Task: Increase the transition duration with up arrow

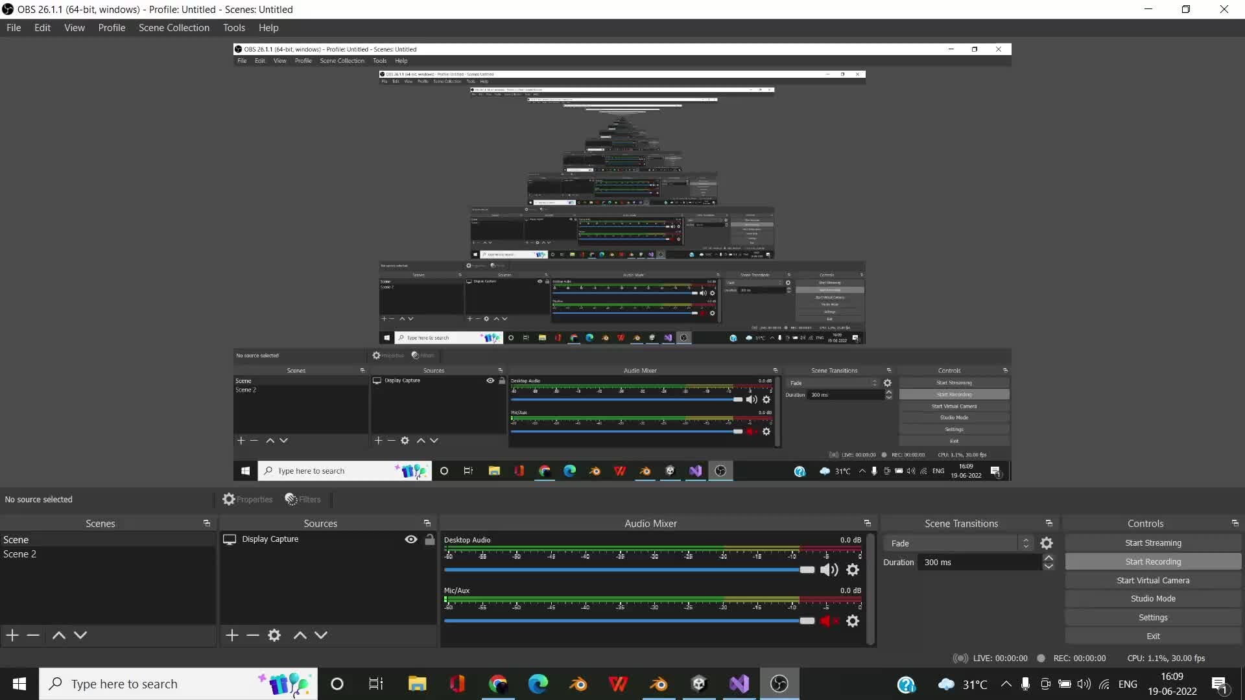Action: tap(1049, 558)
